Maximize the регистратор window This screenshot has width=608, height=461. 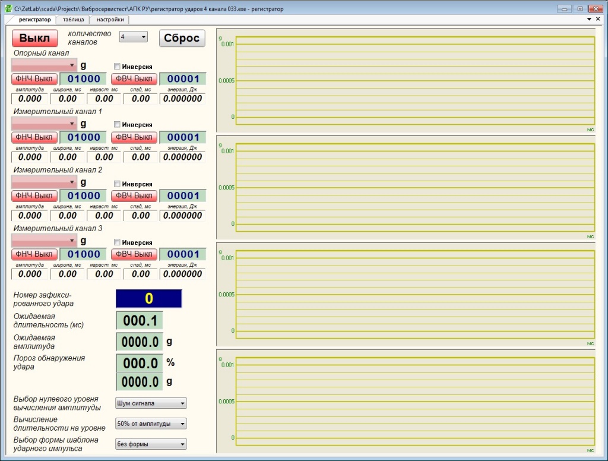tap(580, 8)
